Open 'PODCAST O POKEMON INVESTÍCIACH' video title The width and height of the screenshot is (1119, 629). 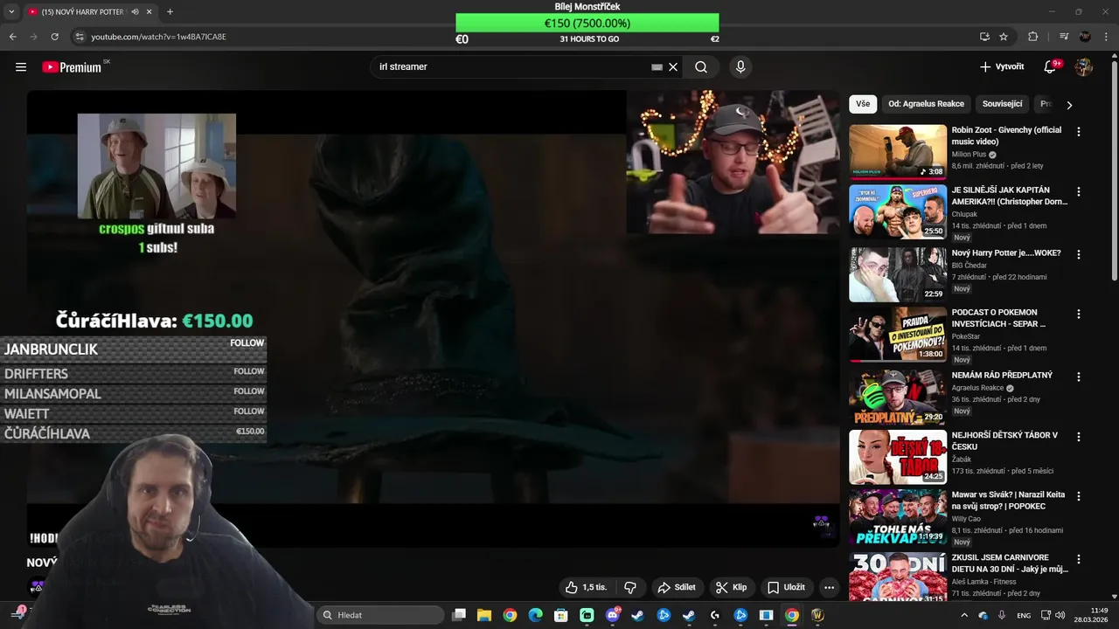coord(998,318)
